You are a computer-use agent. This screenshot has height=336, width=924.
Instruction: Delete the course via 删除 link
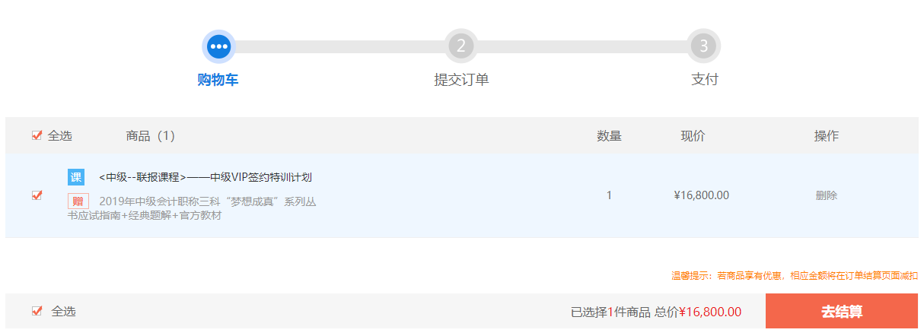[x=826, y=195]
